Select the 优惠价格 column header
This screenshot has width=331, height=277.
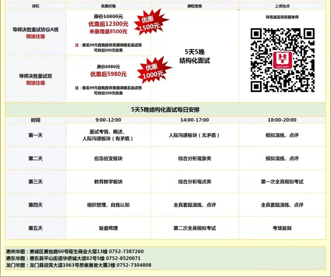point(108,6)
